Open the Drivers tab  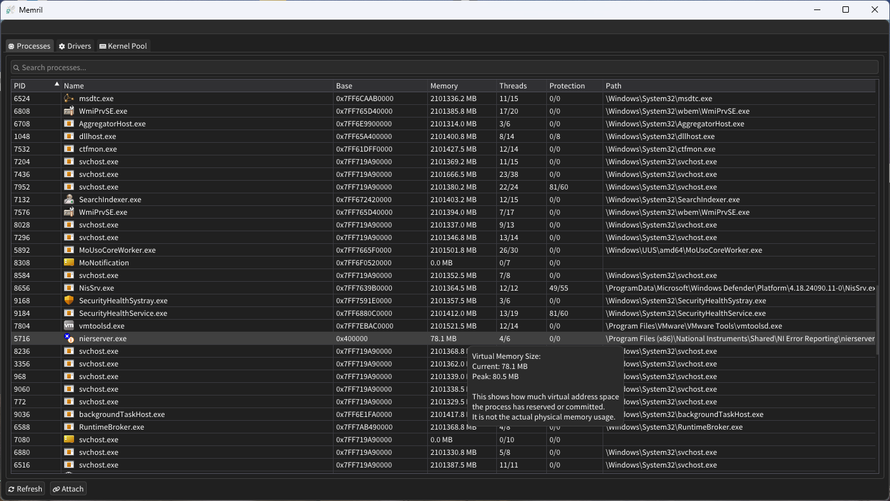tap(75, 46)
